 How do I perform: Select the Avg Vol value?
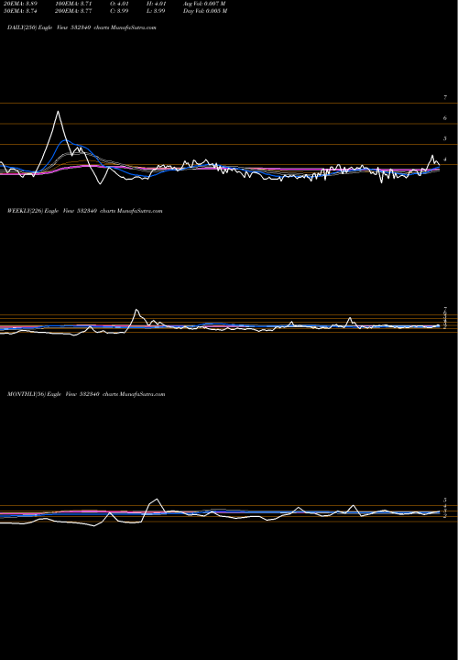[205, 4]
